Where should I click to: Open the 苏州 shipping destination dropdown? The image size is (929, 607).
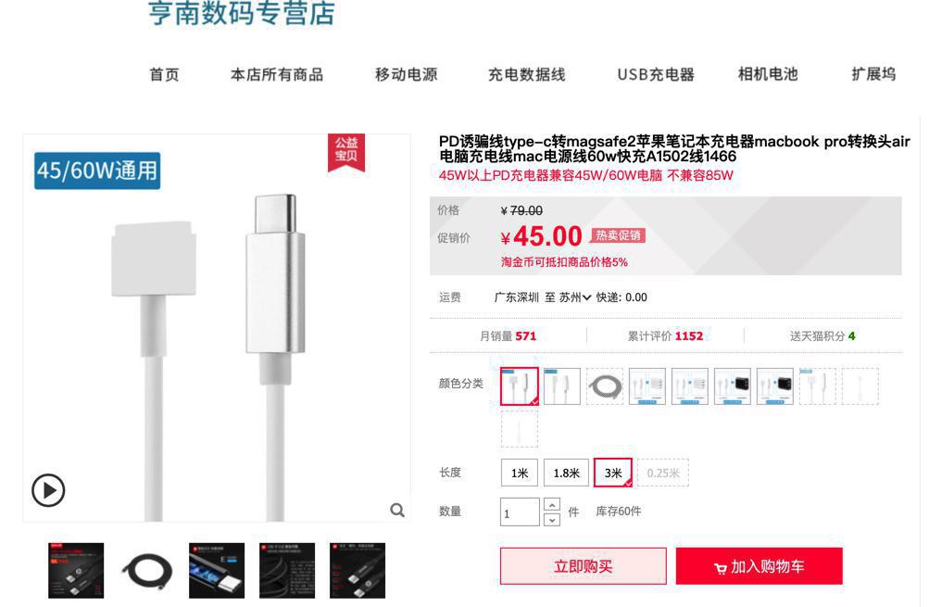click(574, 297)
